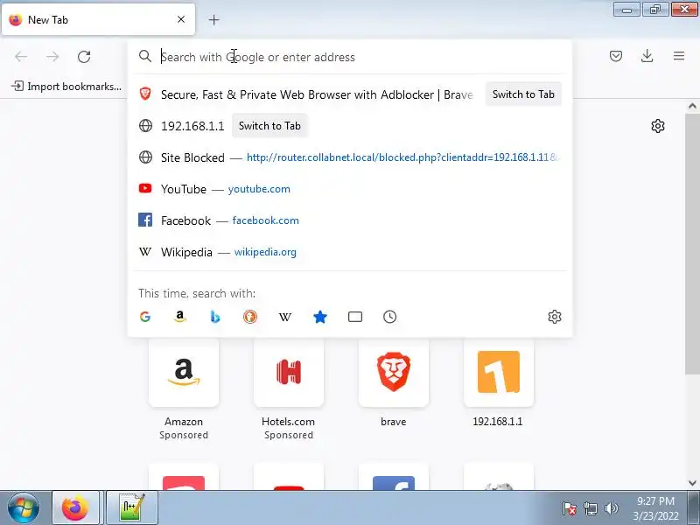
Task: Open a new tab with plus icon
Action: (x=213, y=19)
